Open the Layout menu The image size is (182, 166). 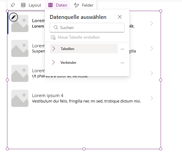coord(31,5)
